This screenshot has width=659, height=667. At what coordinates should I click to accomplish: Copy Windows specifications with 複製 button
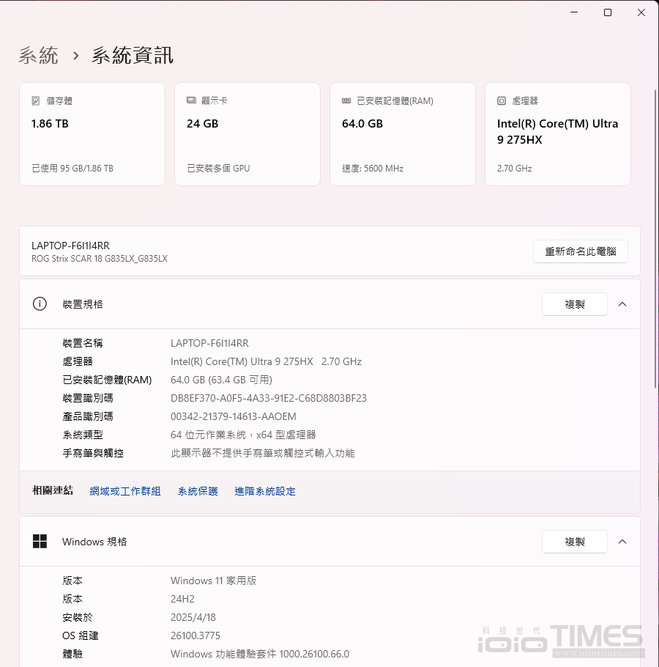(x=575, y=542)
